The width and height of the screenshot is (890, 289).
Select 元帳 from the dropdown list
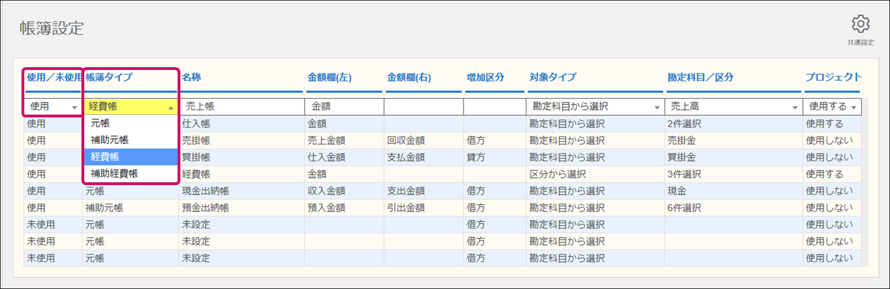(x=101, y=123)
